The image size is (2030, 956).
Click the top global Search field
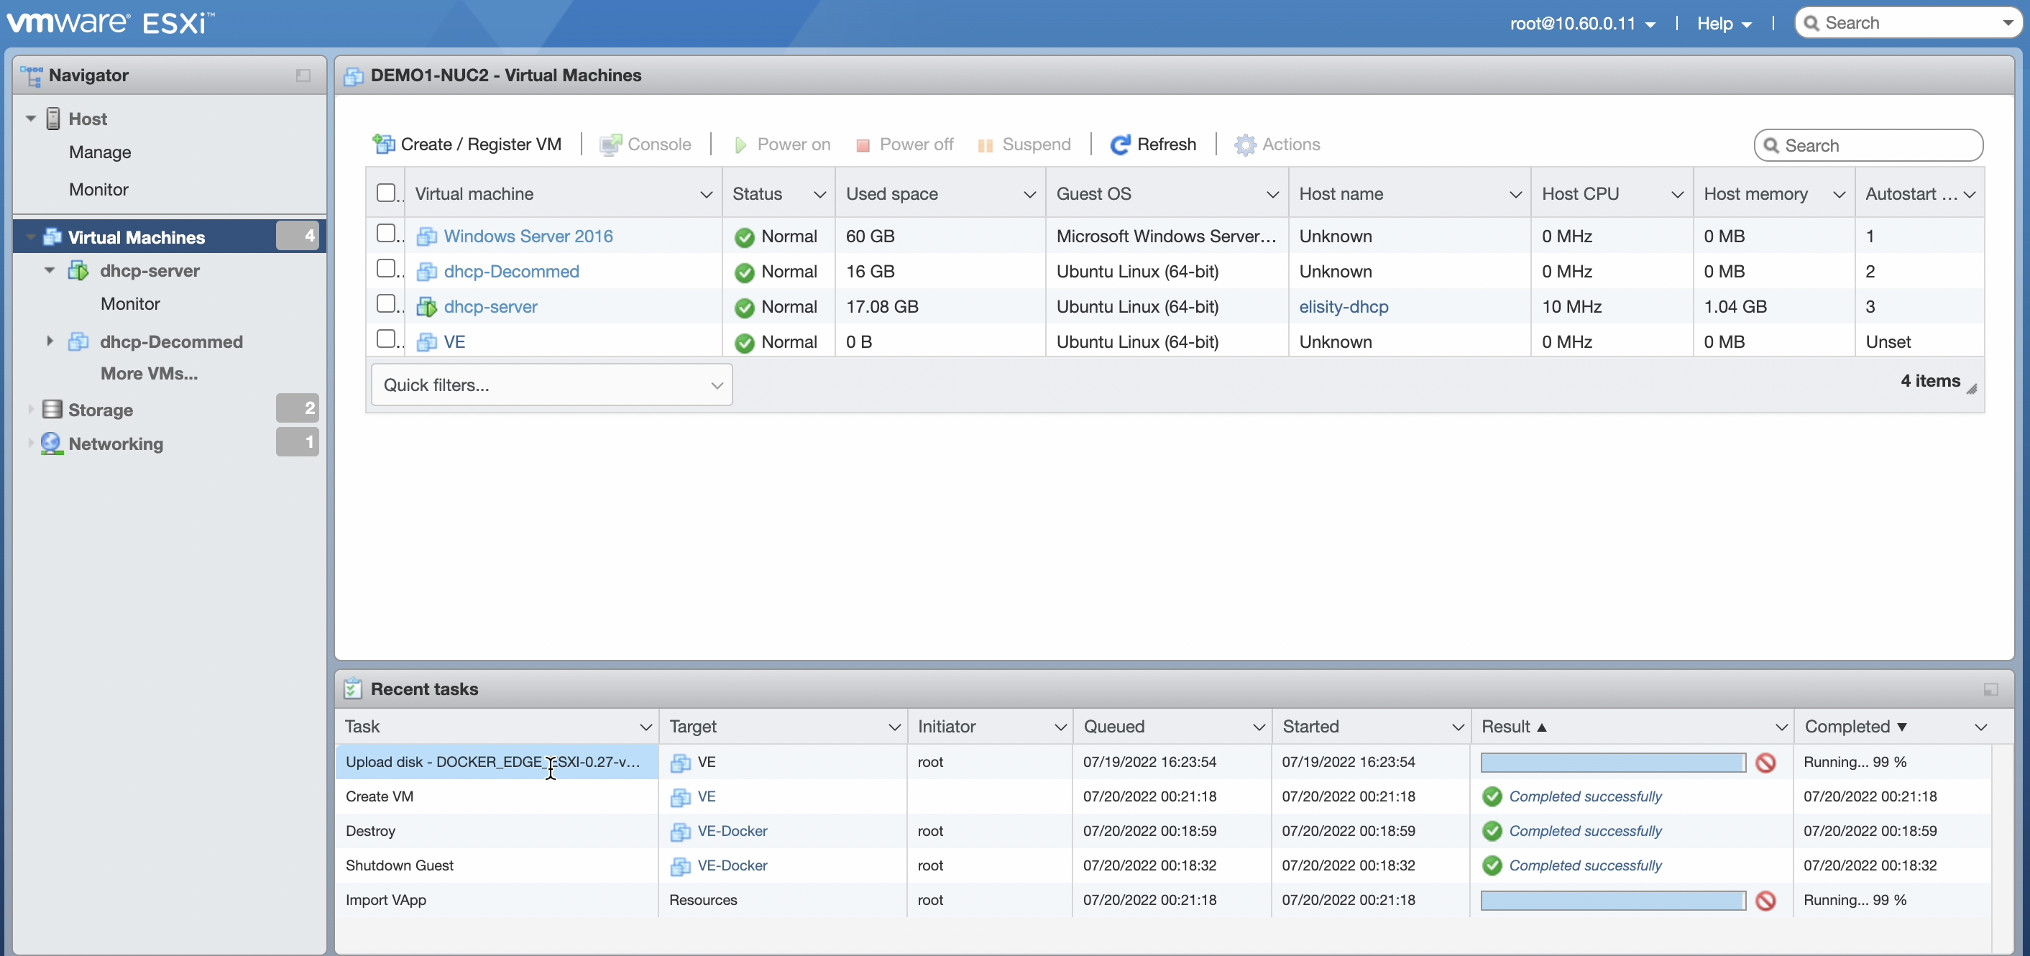coord(1907,23)
